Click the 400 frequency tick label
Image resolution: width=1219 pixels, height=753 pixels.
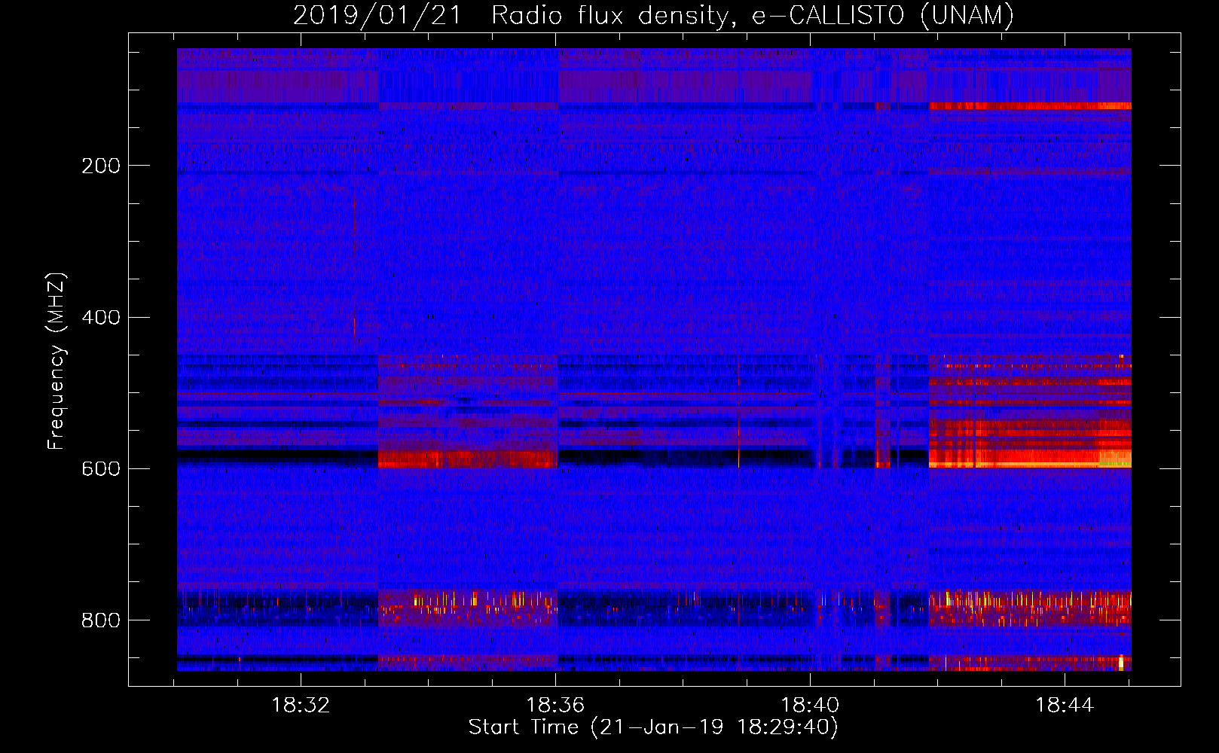coord(101,317)
